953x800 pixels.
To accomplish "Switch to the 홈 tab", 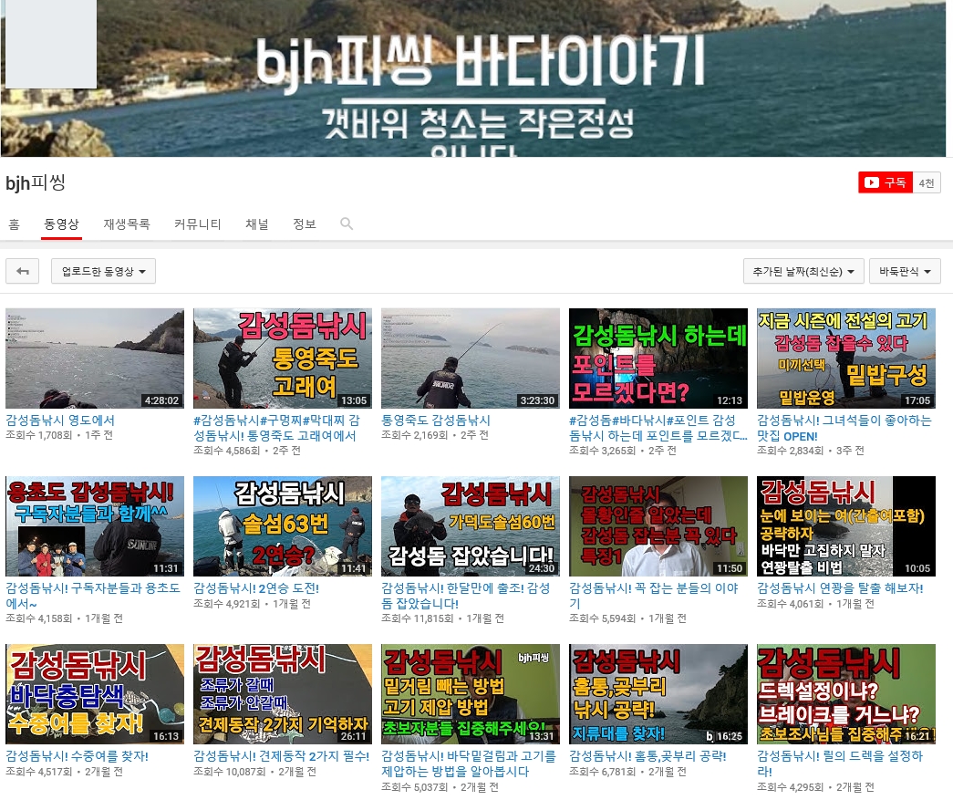I will (14, 223).
